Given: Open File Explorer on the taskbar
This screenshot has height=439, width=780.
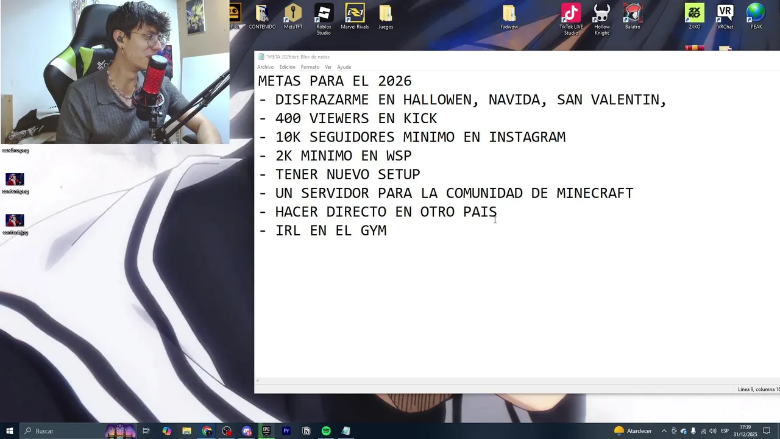Looking at the screenshot, I should (x=186, y=431).
